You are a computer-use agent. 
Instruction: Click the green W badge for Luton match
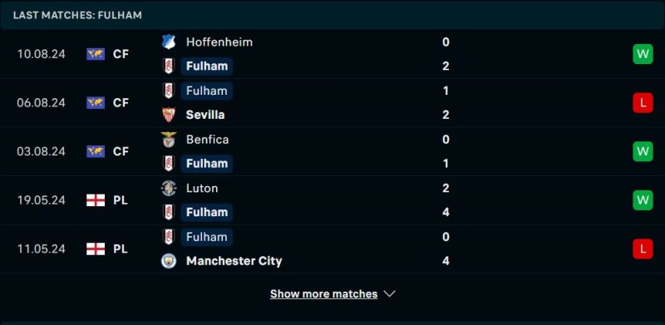(643, 199)
